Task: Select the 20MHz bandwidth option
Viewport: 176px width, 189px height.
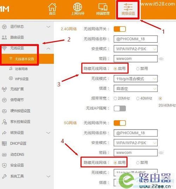Action: pyautogui.click(x=115, y=99)
